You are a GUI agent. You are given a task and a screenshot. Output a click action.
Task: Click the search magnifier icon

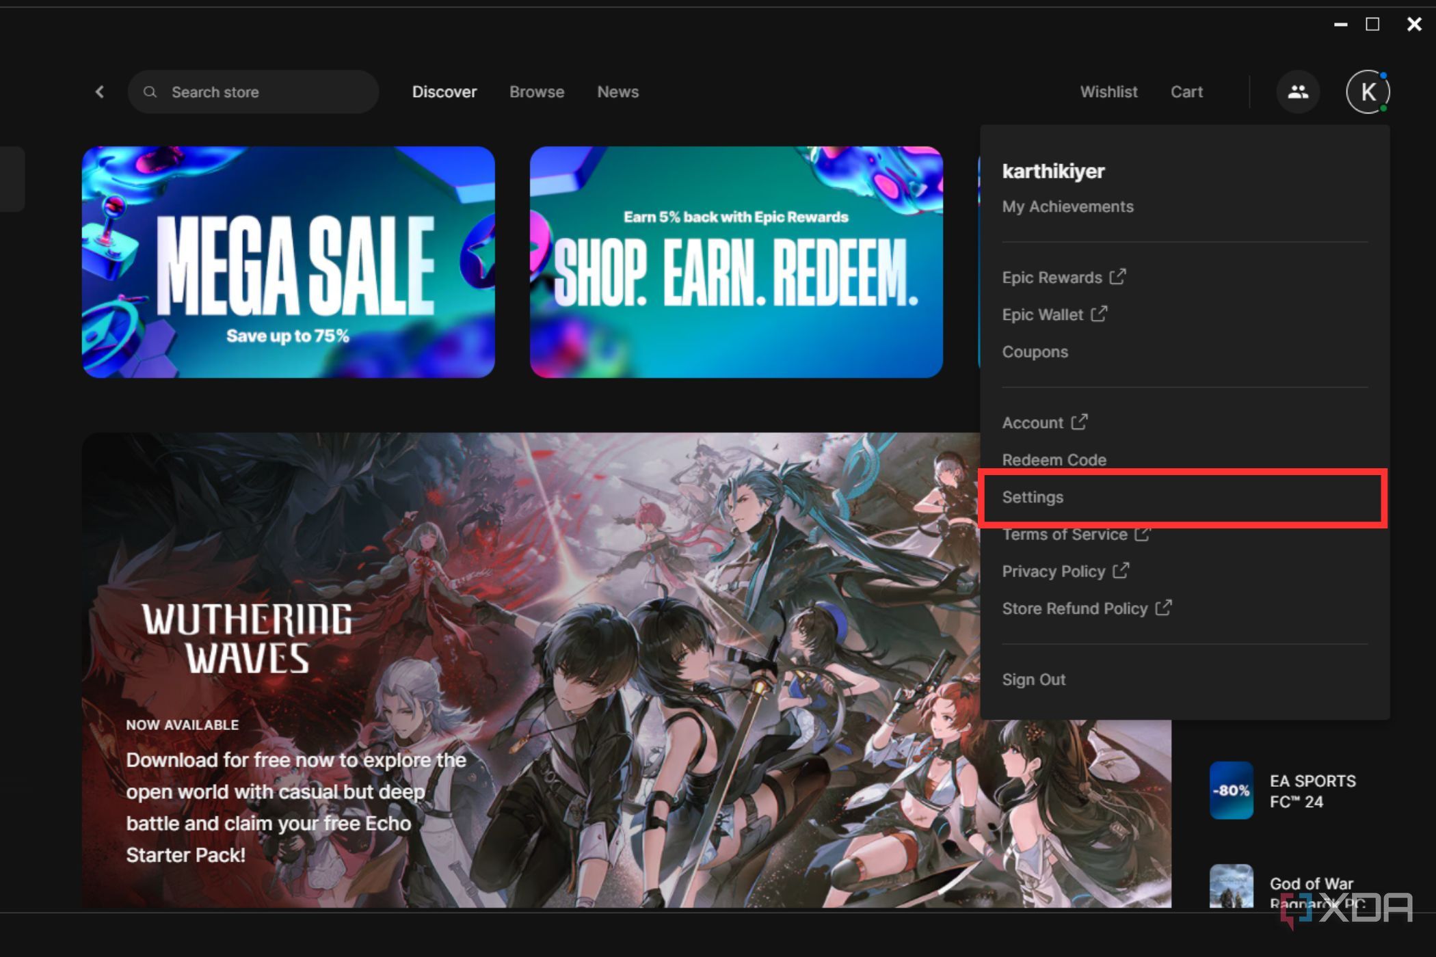tap(150, 92)
